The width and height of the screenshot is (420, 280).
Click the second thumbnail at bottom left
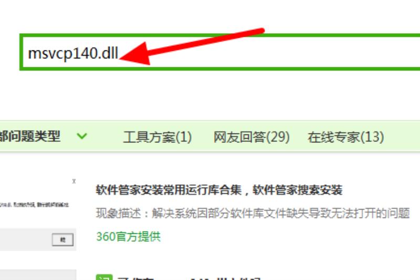click(38, 275)
